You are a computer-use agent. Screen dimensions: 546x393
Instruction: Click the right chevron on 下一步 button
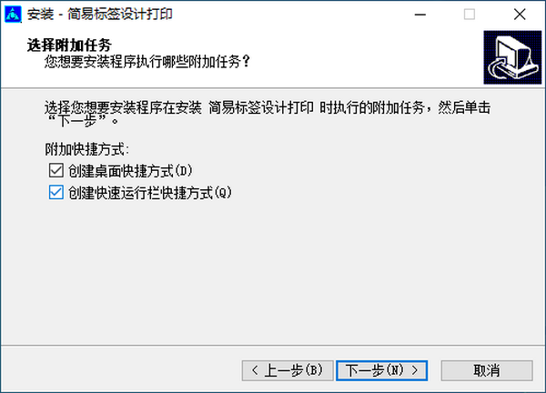point(415,370)
